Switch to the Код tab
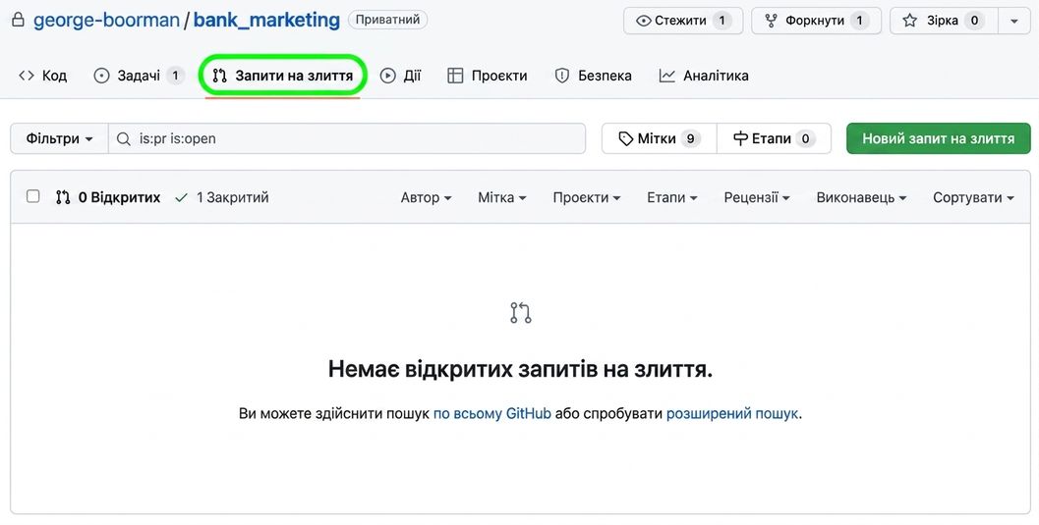Image resolution: width=1039 pixels, height=525 pixels. pos(43,76)
